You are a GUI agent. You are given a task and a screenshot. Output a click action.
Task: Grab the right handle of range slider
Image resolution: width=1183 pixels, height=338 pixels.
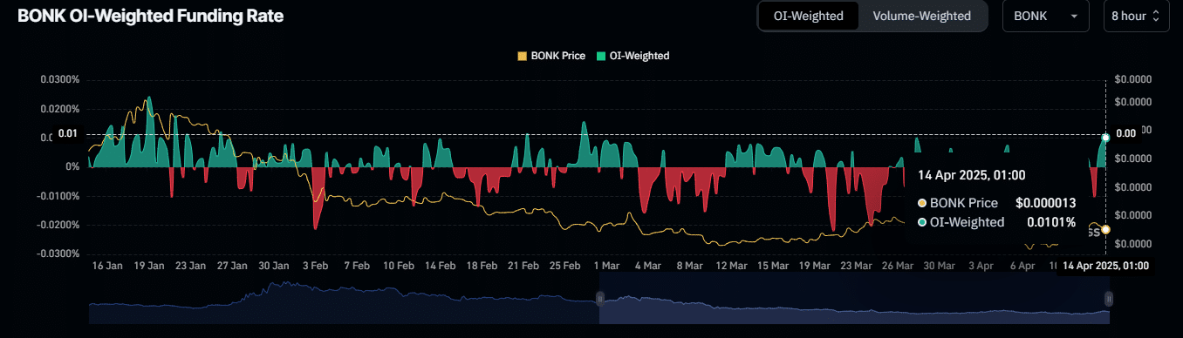coord(1109,298)
